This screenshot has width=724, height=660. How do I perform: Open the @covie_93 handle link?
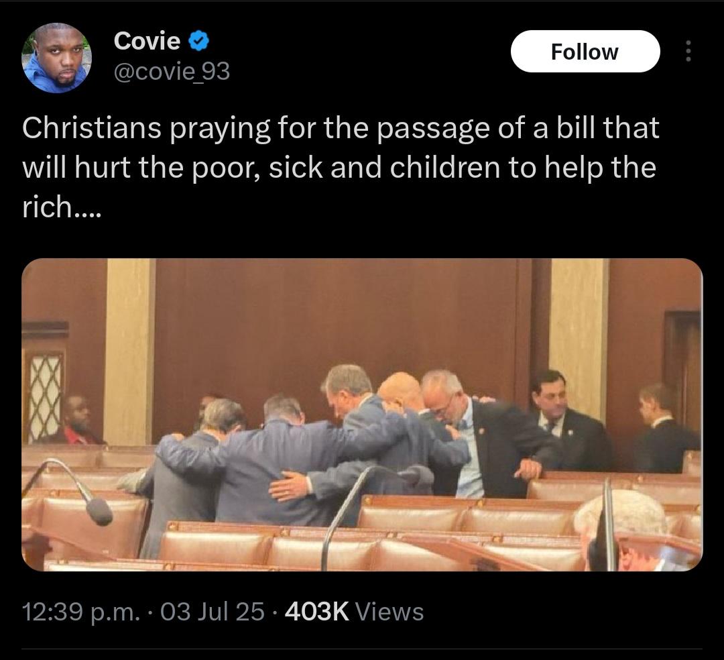pos(172,72)
